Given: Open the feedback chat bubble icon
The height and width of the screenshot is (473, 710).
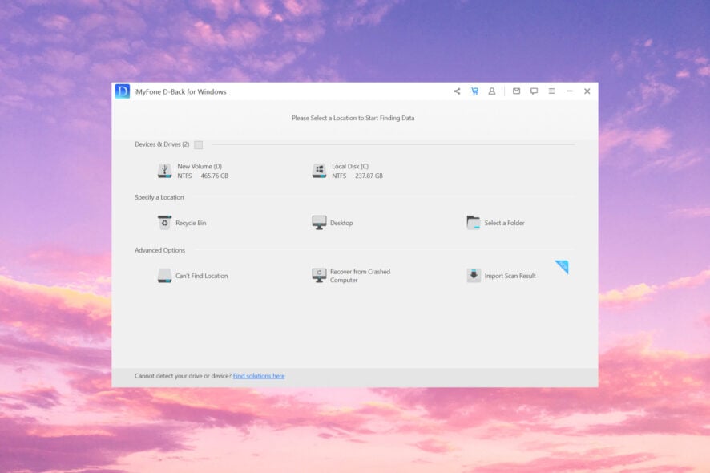Looking at the screenshot, I should tap(535, 91).
